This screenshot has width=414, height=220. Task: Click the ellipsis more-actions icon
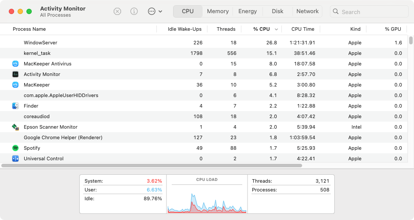point(152,11)
